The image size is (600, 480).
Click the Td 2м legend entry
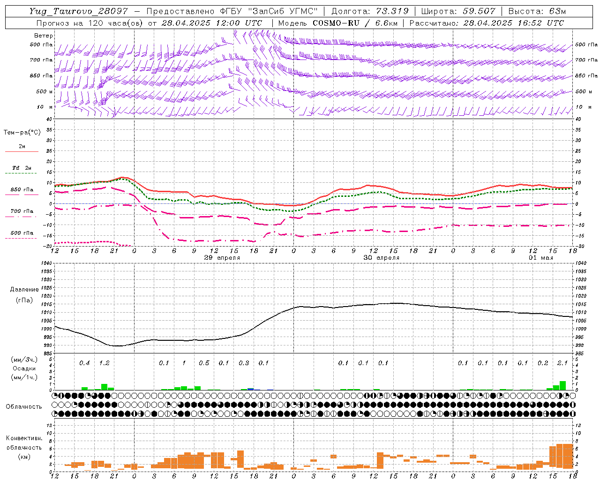click(22, 168)
